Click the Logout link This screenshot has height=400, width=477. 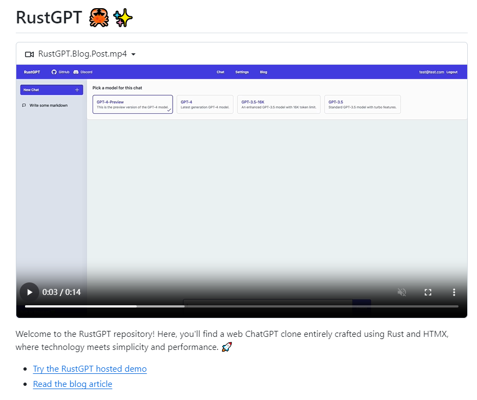click(x=452, y=72)
